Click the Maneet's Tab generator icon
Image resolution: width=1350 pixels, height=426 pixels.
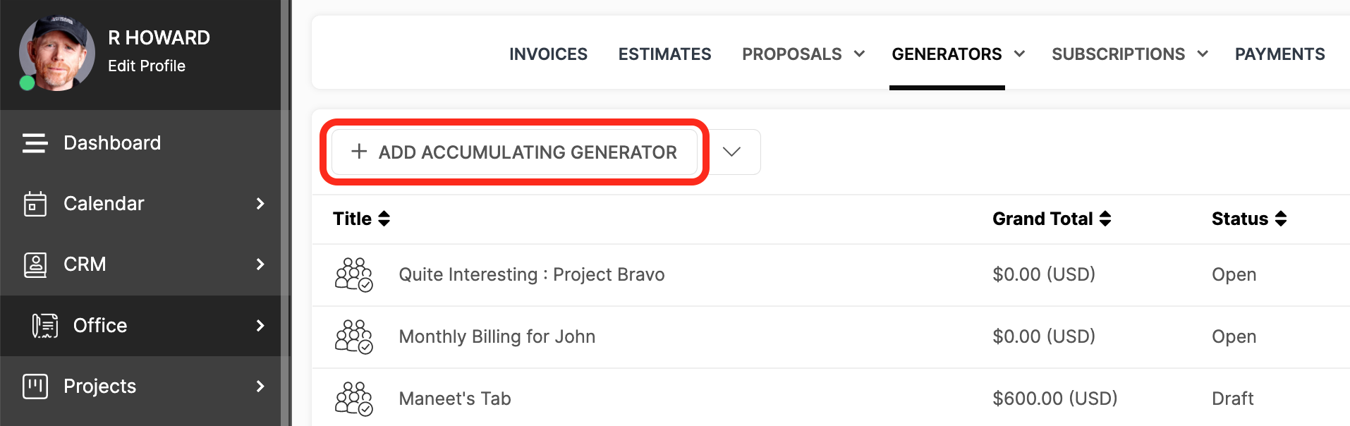[x=353, y=399]
